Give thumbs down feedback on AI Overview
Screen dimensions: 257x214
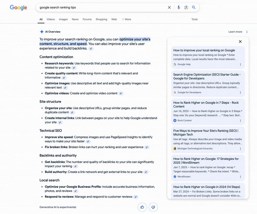pyautogui.click(x=153, y=207)
